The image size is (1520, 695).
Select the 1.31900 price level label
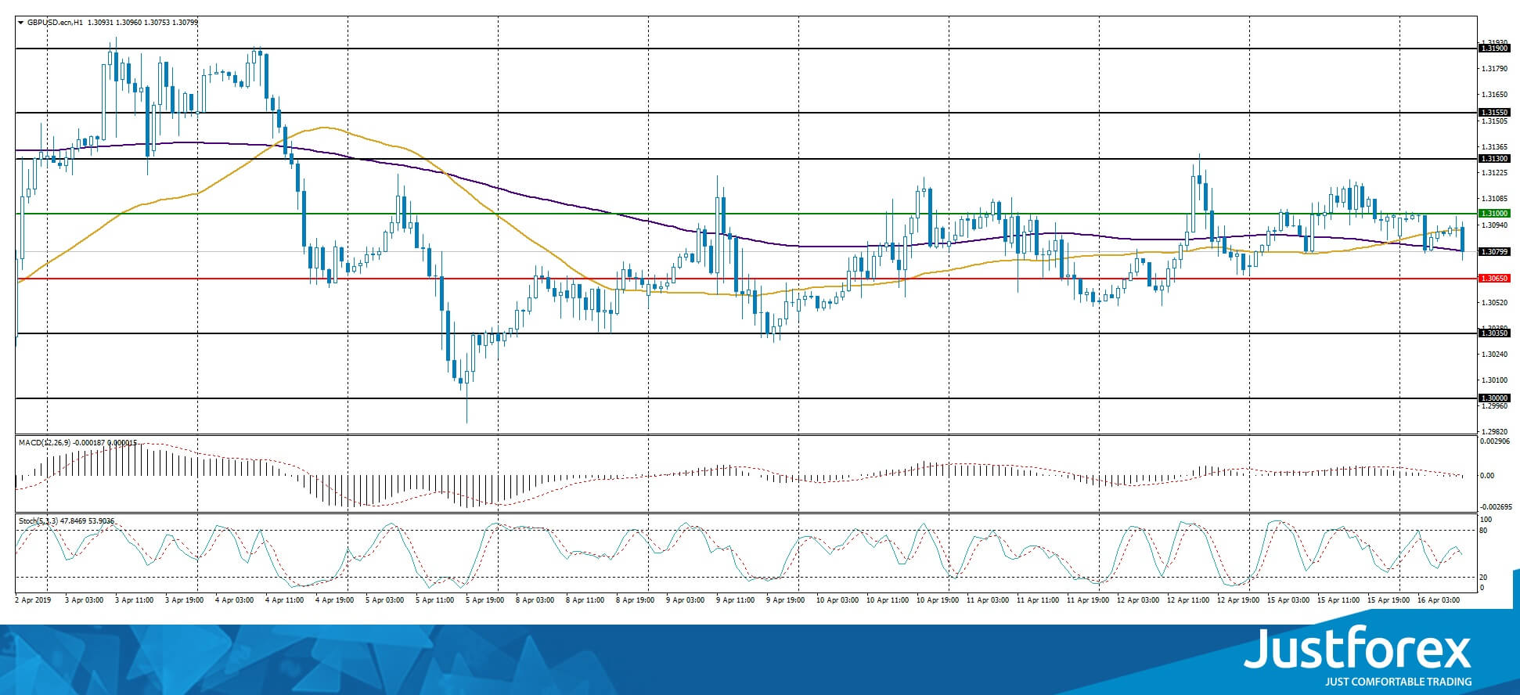click(x=1494, y=49)
